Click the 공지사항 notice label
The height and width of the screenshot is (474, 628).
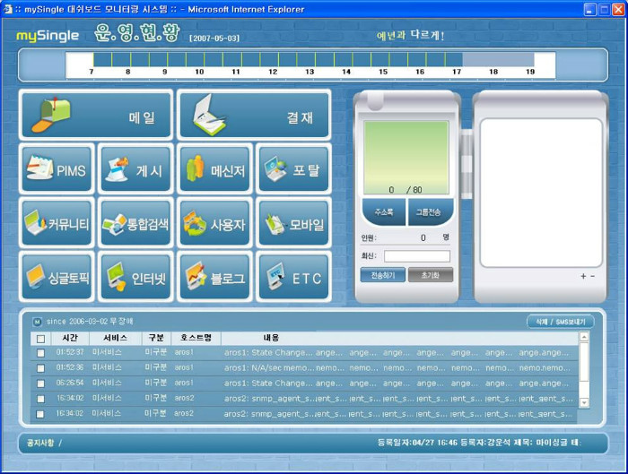click(40, 443)
